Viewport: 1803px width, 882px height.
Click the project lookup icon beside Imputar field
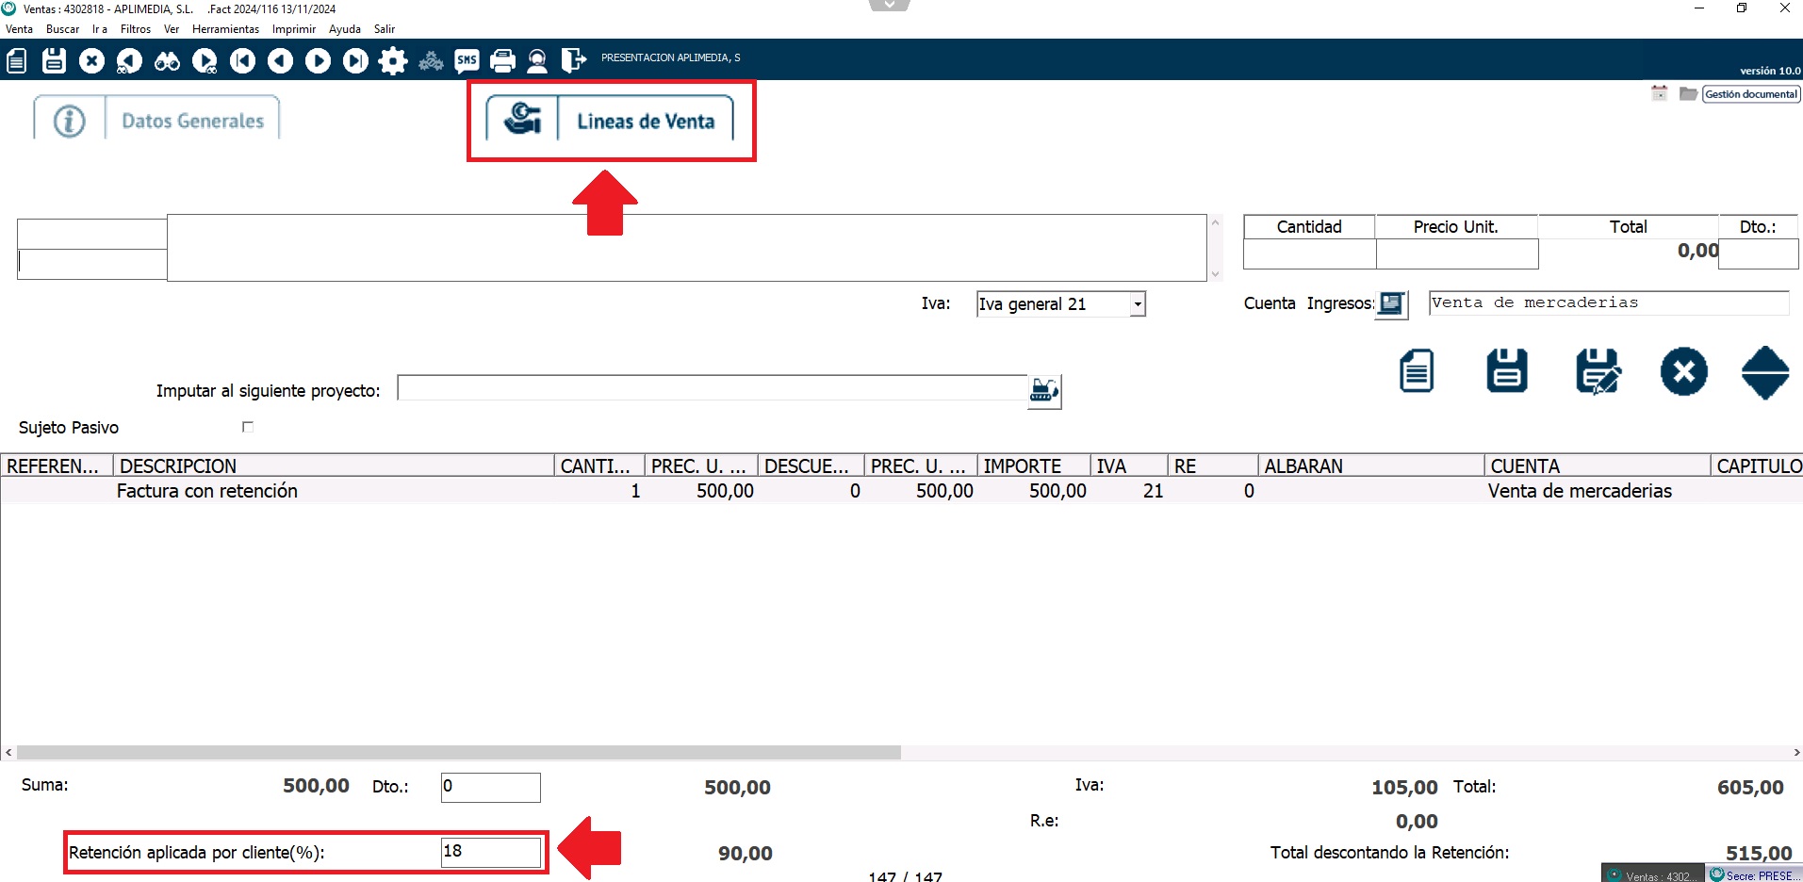point(1044,390)
